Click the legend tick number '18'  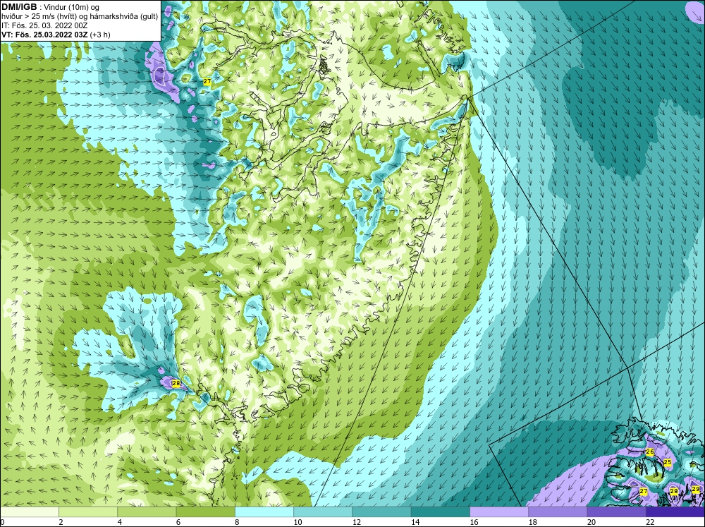(533, 522)
